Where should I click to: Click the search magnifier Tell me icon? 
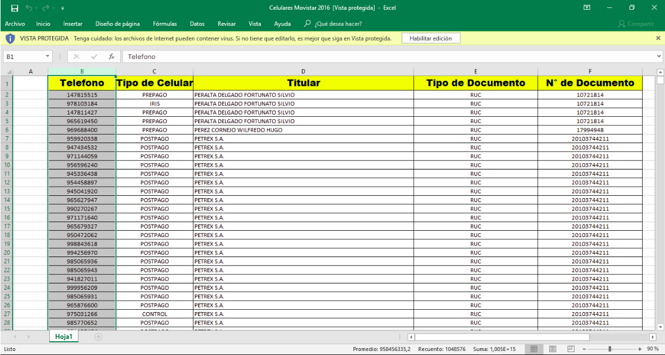[x=308, y=23]
